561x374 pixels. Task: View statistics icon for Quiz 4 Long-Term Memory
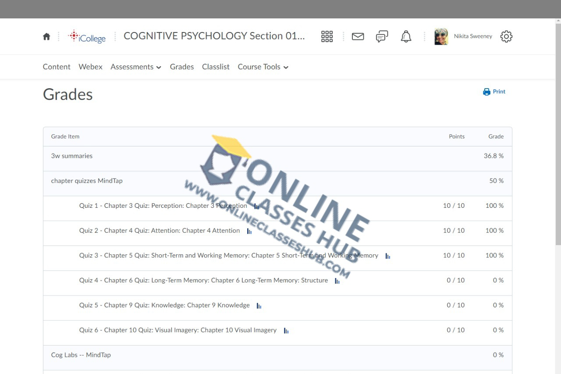pyautogui.click(x=337, y=281)
